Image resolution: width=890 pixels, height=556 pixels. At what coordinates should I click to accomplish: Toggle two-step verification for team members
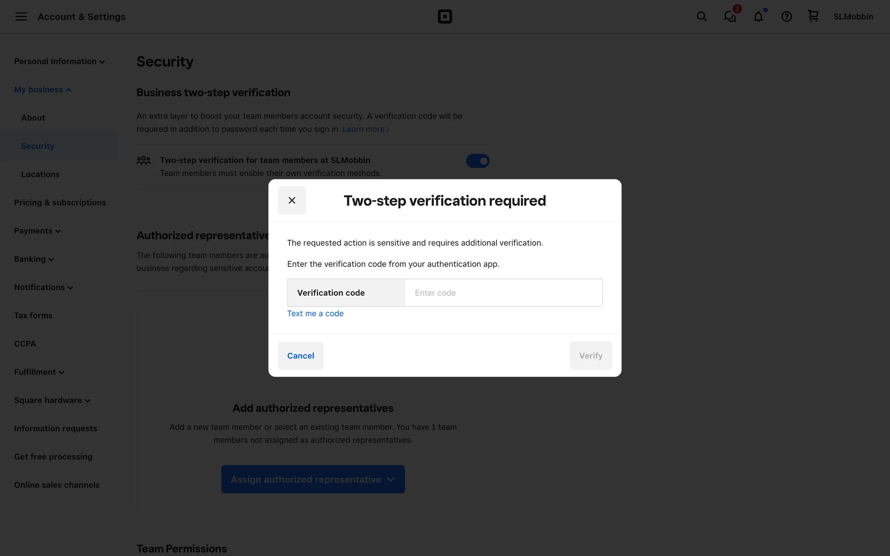477,161
